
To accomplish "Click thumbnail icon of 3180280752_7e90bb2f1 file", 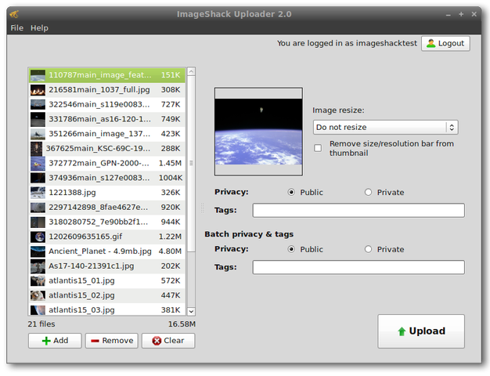I will pos(38,222).
